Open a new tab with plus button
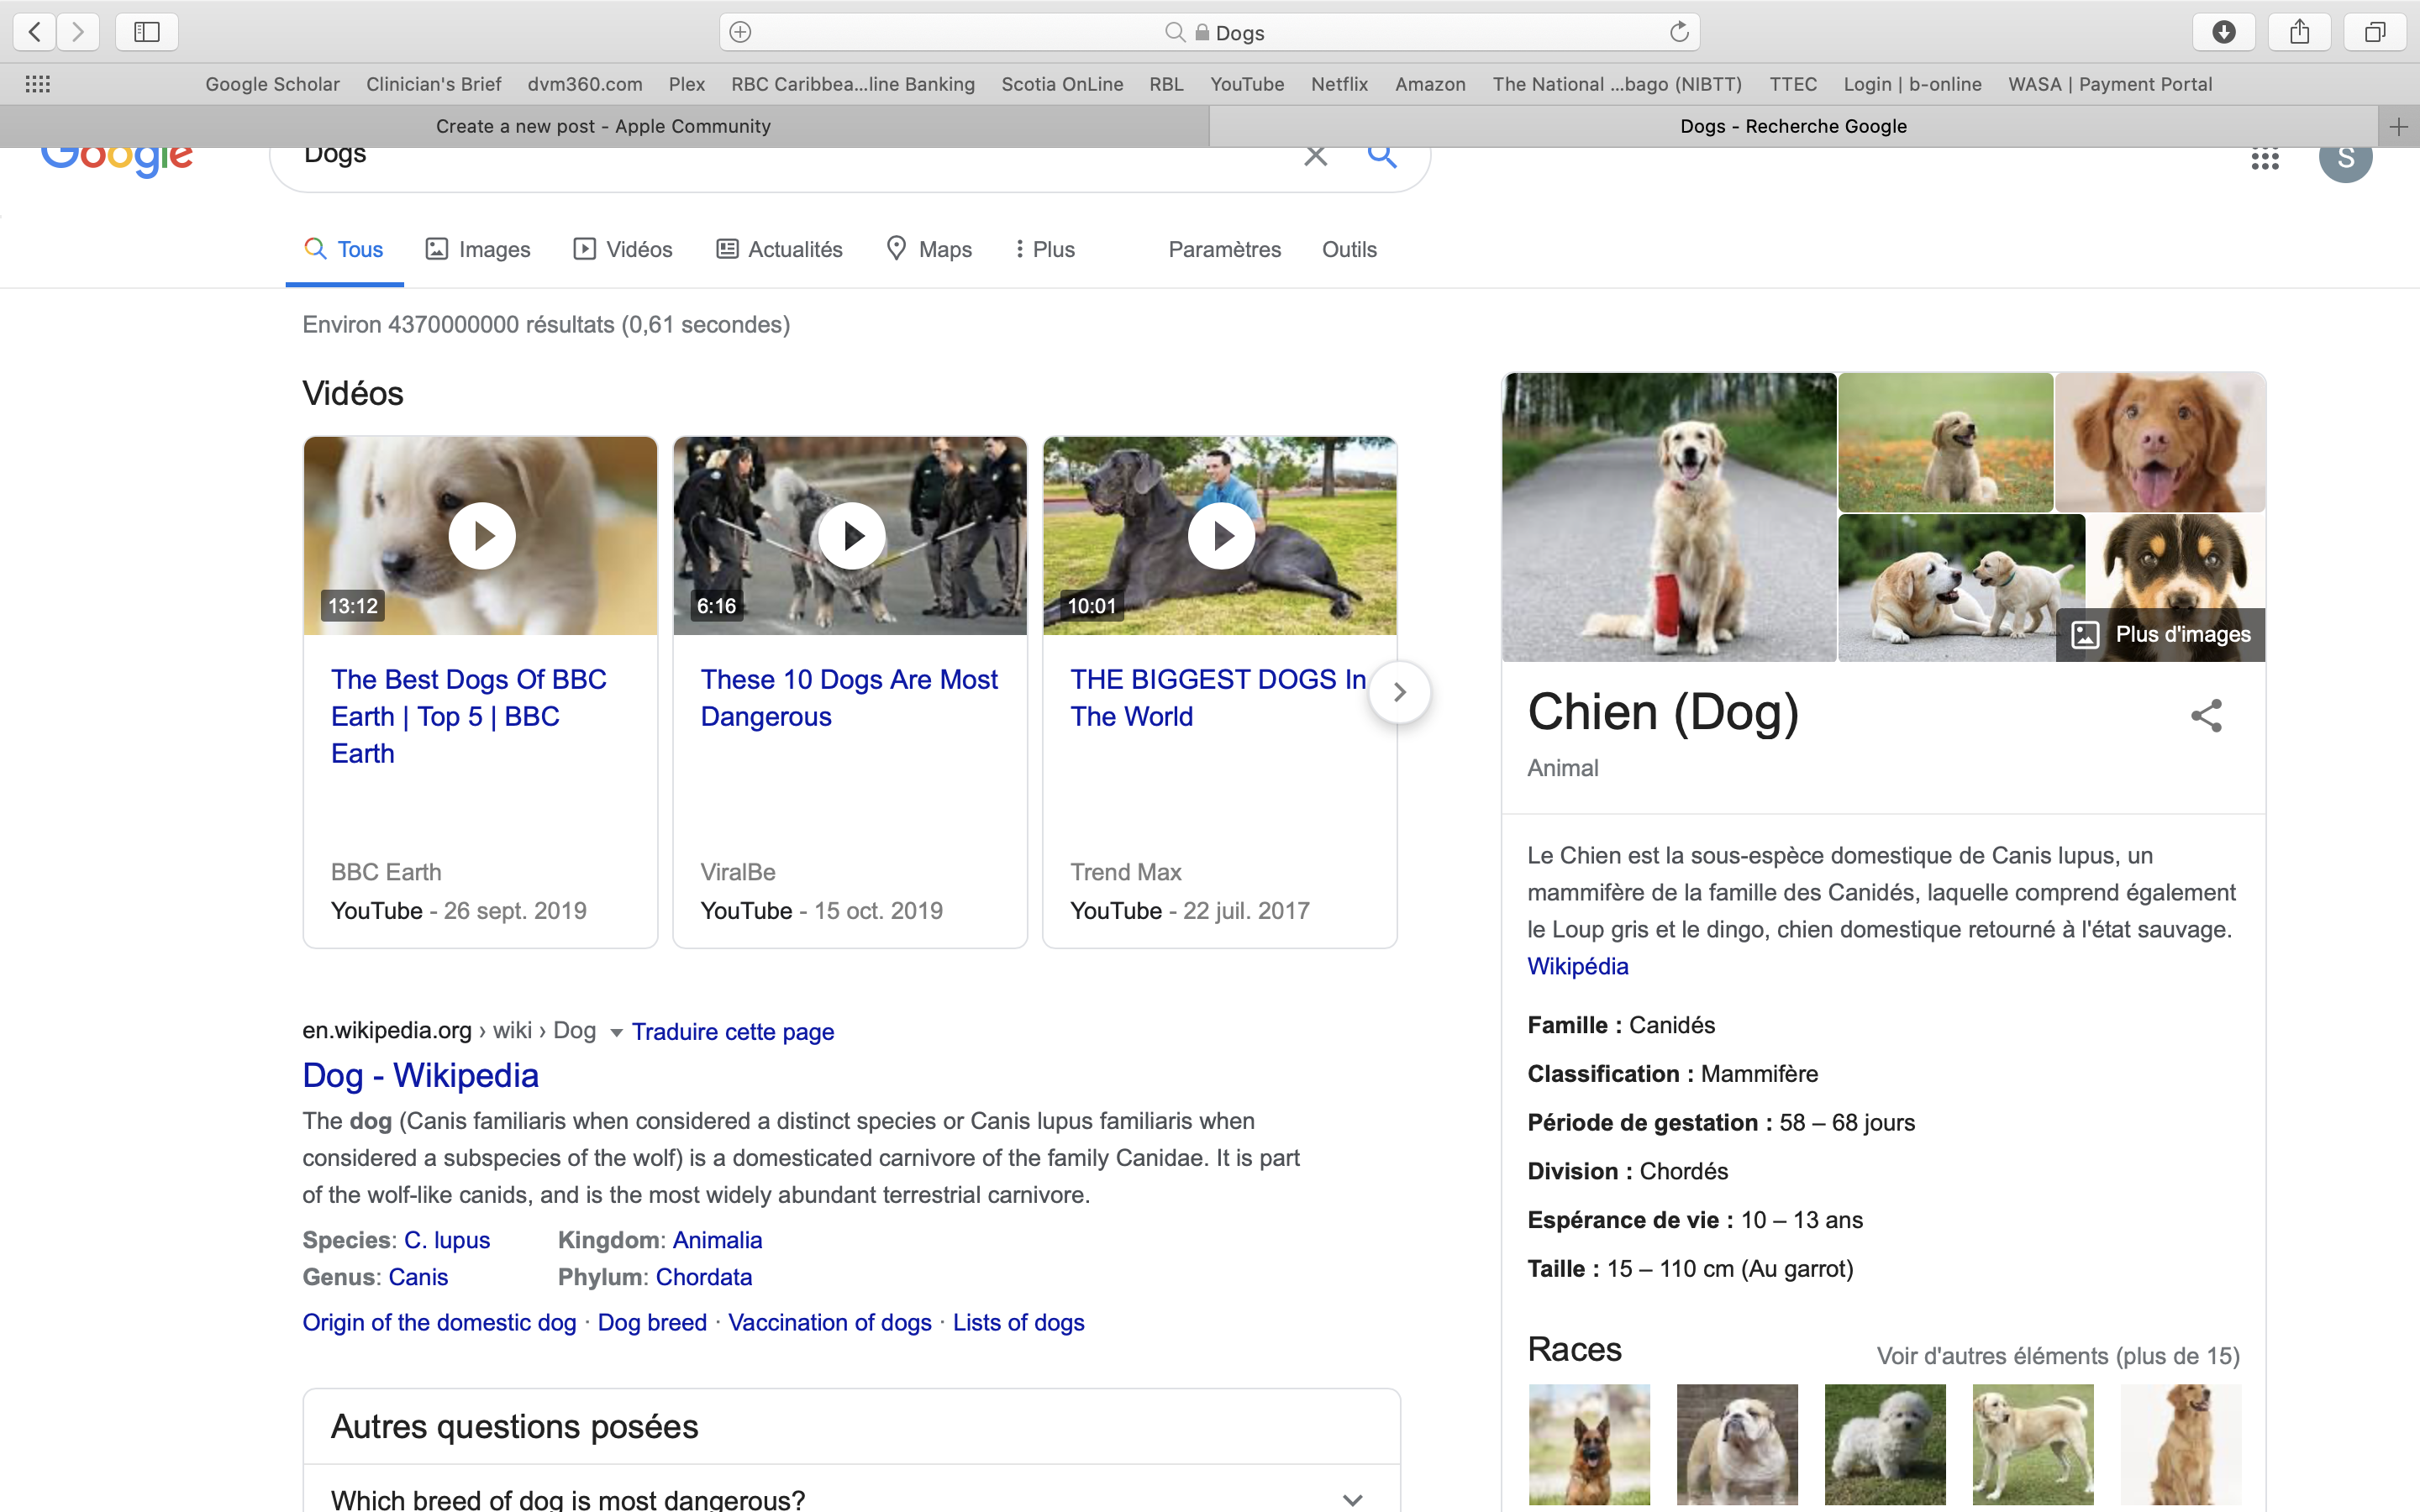 pos(2398,126)
